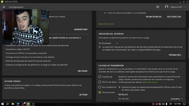
Task: Open Windows search from taskbar
Action: 7,104
